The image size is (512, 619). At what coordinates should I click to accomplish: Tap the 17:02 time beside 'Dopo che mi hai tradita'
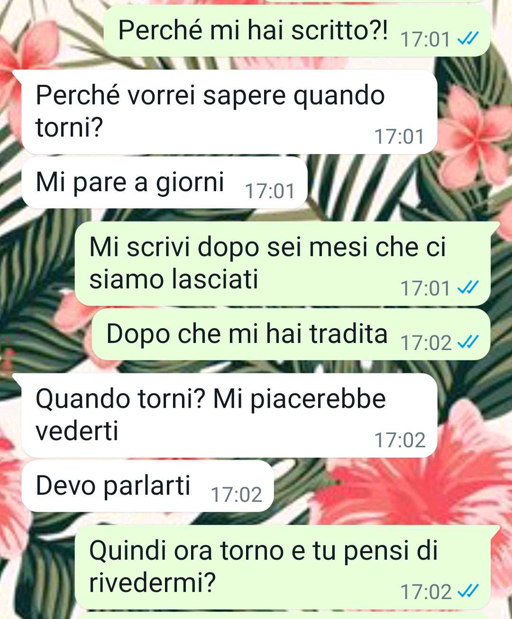coord(426,342)
